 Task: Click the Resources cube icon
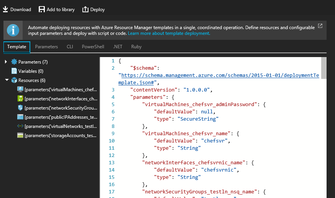[x=14, y=80]
